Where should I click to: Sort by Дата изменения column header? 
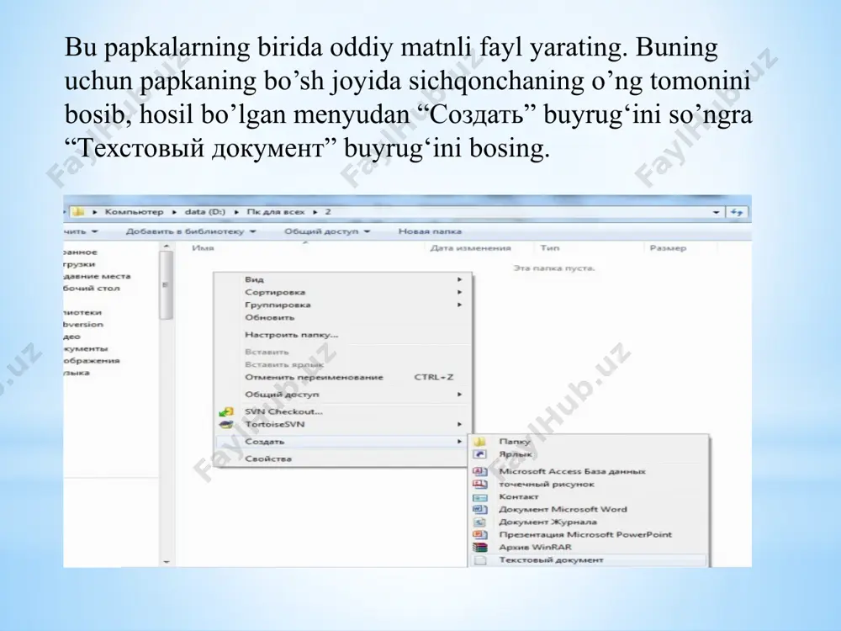click(470, 248)
